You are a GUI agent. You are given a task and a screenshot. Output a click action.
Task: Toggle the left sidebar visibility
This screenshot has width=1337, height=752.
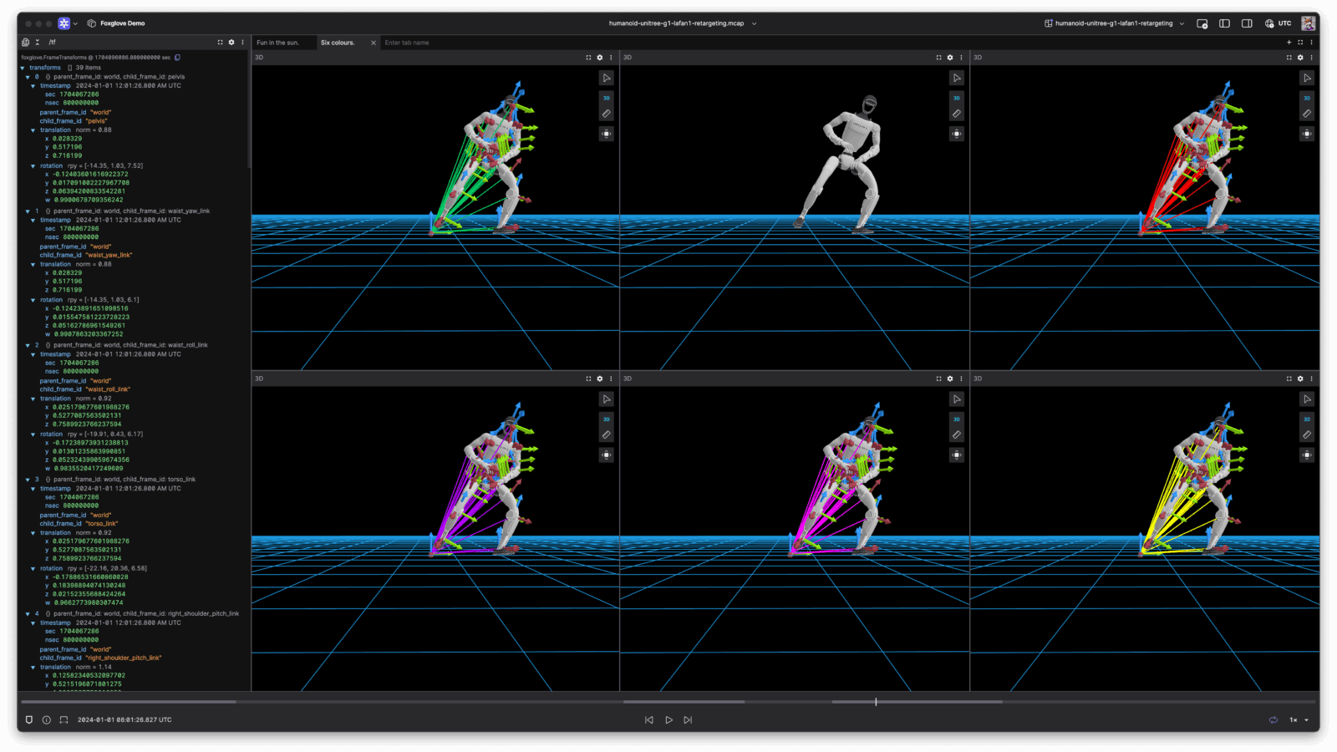coord(1224,23)
